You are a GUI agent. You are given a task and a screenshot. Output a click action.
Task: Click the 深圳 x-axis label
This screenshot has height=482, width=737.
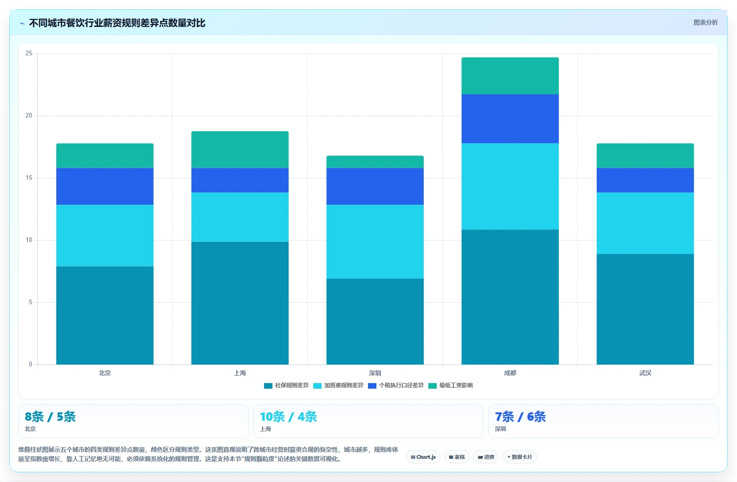pyautogui.click(x=375, y=373)
